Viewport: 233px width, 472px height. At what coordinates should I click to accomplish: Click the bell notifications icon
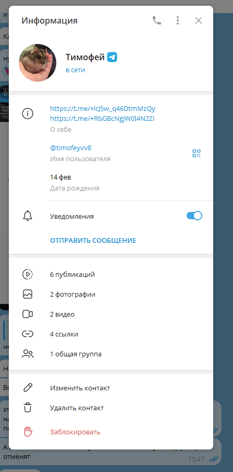28,216
